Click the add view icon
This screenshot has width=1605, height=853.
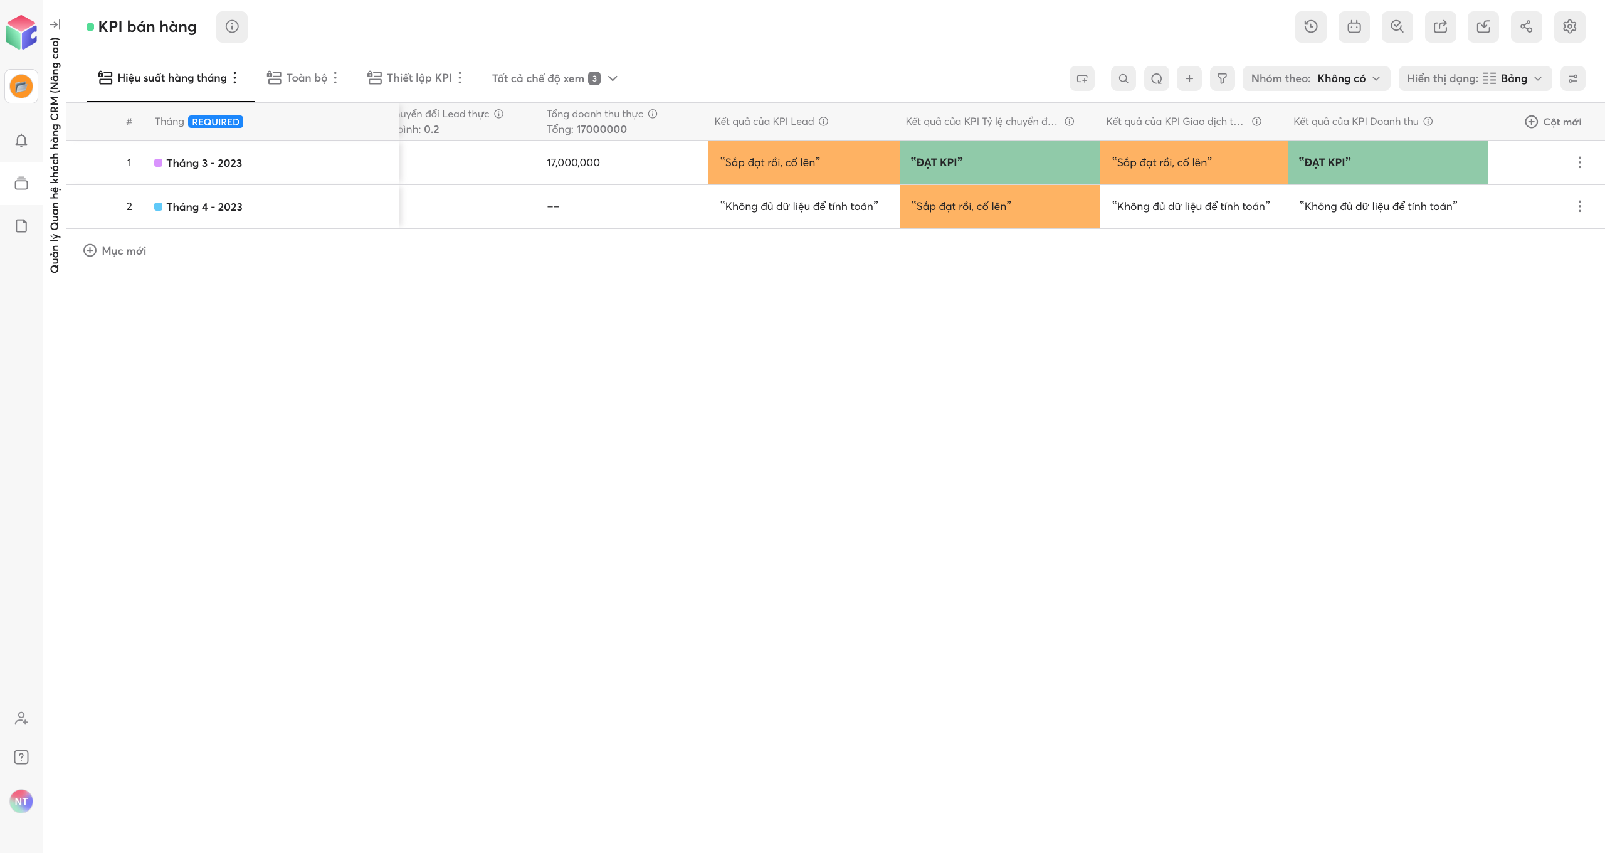point(1082,78)
